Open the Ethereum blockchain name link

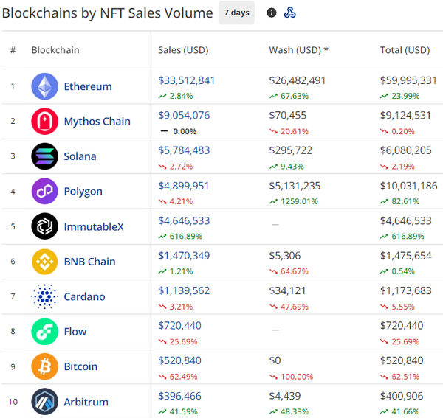click(88, 86)
